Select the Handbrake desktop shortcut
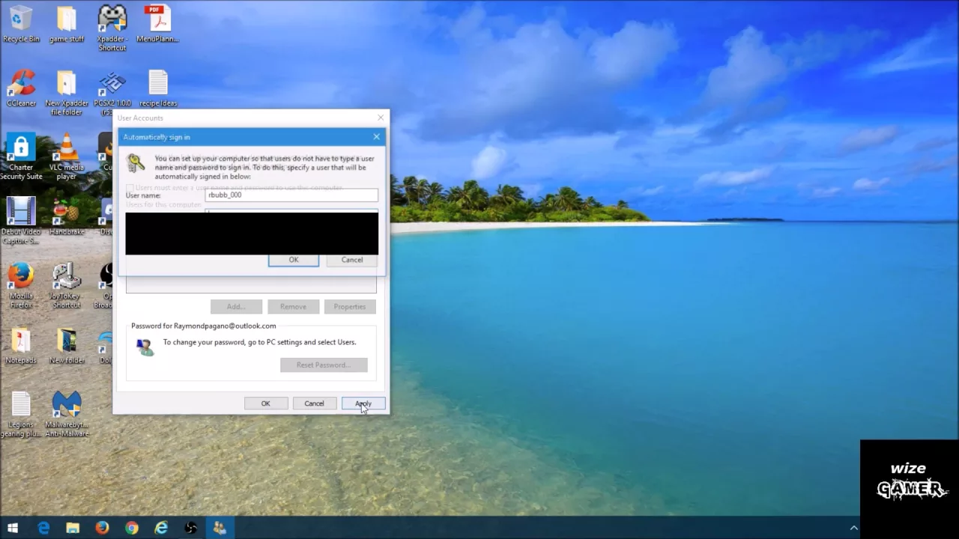Image resolution: width=959 pixels, height=539 pixels. pyautogui.click(x=66, y=217)
